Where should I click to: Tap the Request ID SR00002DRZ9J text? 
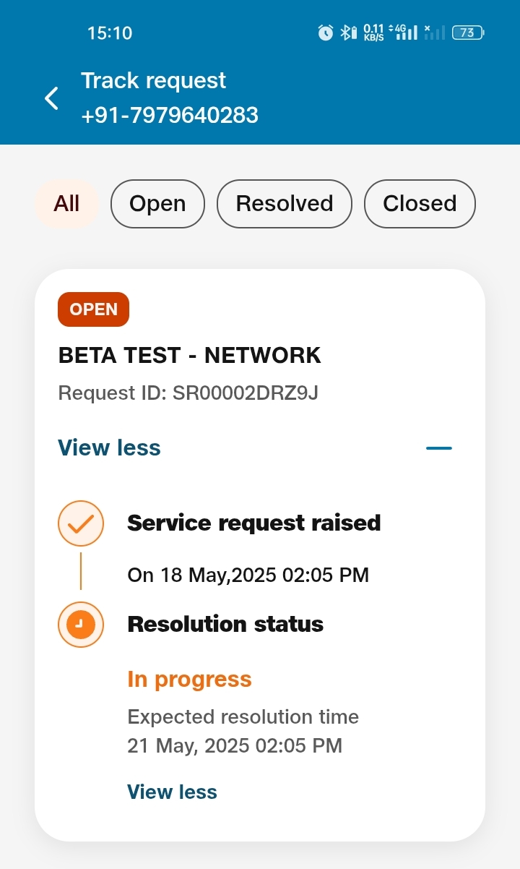188,393
